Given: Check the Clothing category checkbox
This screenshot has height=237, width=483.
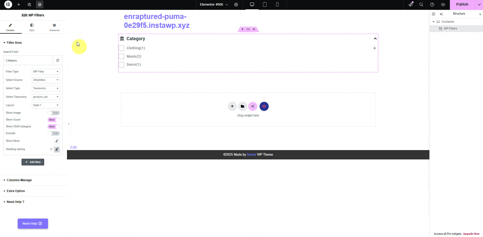Looking at the screenshot, I should pyautogui.click(x=121, y=48).
